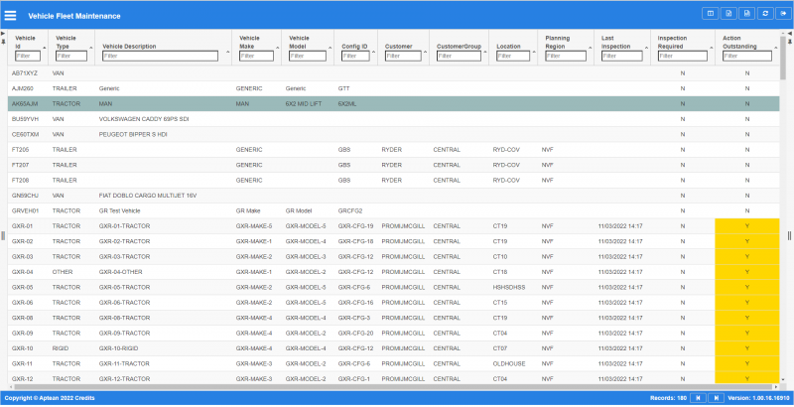Click the Planning Region column header
794x407 pixels.
[558, 42]
